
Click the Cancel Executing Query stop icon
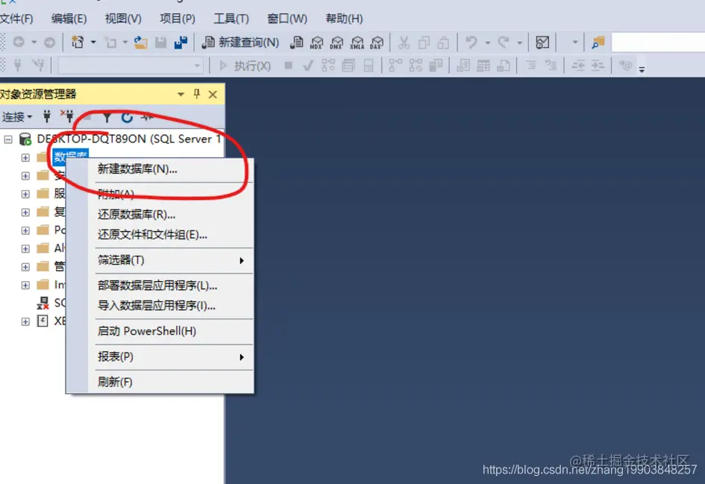click(x=289, y=66)
